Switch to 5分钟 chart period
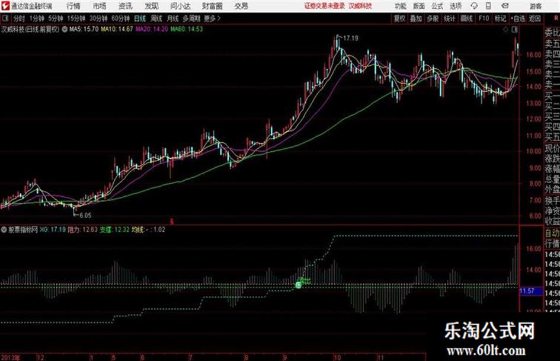The width and height of the screenshot is (560, 361). click(x=56, y=18)
